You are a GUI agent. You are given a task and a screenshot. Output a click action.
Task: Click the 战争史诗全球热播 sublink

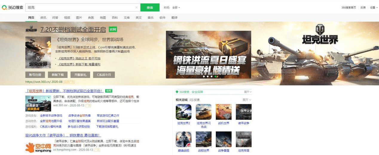pos(80,115)
